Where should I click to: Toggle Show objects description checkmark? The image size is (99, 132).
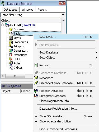tap(36, 121)
